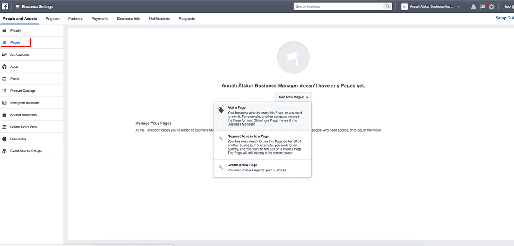
Task: Click the Setup Guide link
Action: click(504, 18)
